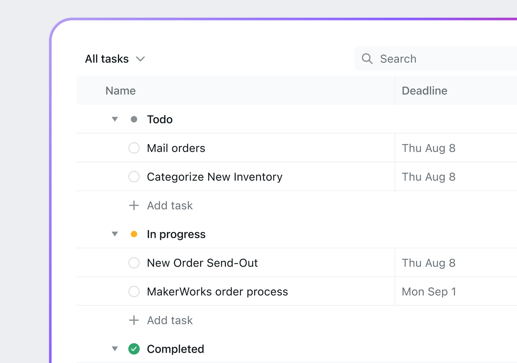
Task: Focus the Search input field
Action: (x=437, y=59)
